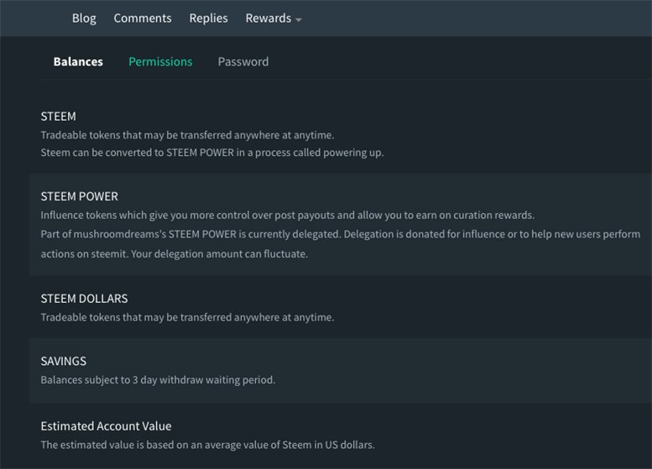
Task: Click the SAVINGS heading
Action: [x=64, y=361]
